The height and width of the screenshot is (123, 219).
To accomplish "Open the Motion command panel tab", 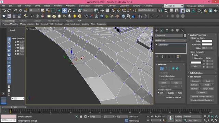I will pos(172,30).
